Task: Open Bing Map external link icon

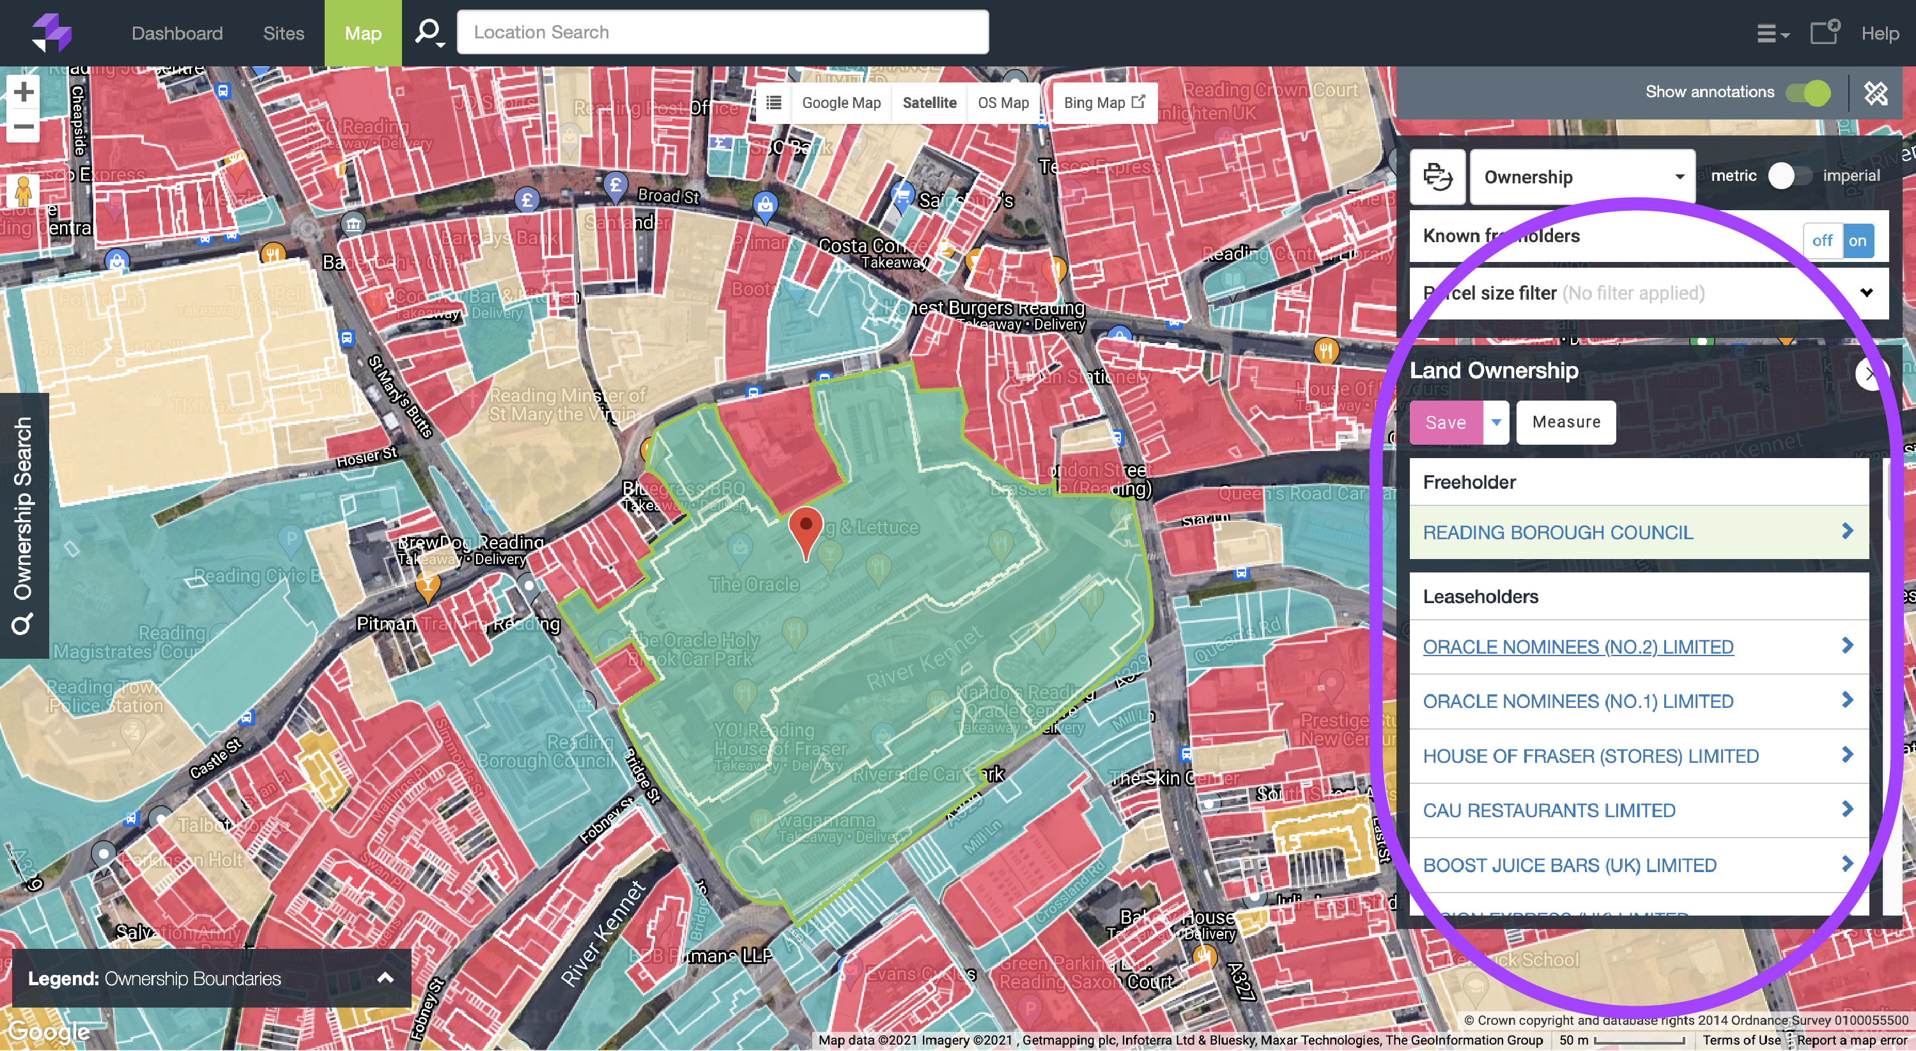Action: click(1138, 102)
